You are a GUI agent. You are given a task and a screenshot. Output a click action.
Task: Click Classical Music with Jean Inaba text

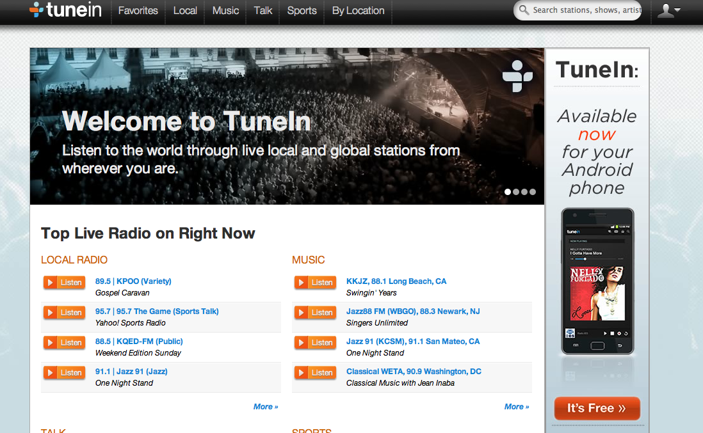point(400,383)
